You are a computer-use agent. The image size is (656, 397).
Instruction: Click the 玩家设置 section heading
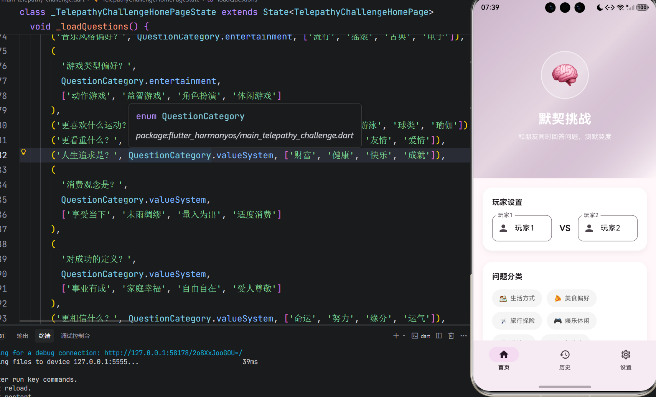(x=507, y=202)
